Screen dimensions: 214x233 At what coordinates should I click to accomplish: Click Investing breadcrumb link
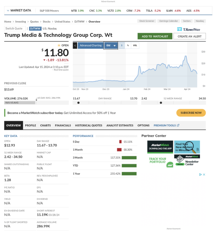pos(20,22)
